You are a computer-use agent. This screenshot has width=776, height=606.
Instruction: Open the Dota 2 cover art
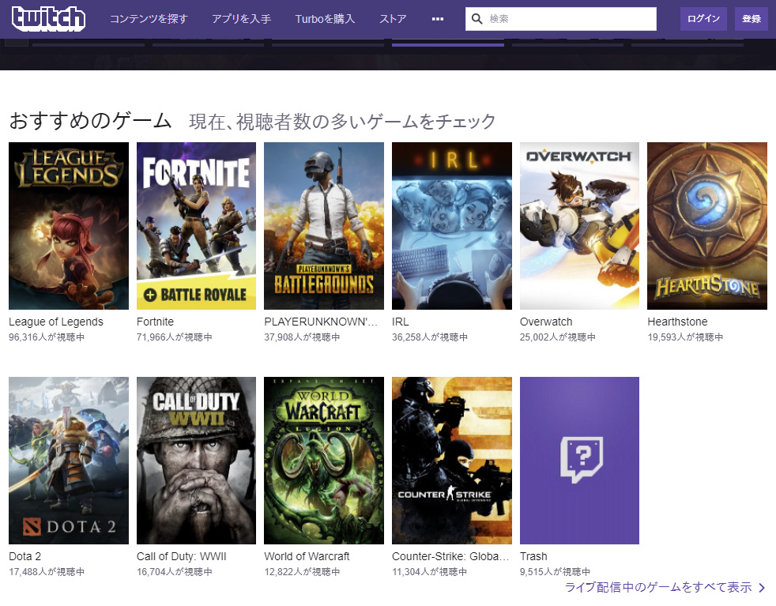(69, 461)
